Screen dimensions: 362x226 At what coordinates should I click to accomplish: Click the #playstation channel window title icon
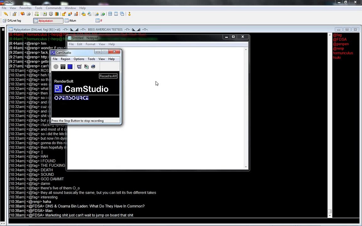11,30
